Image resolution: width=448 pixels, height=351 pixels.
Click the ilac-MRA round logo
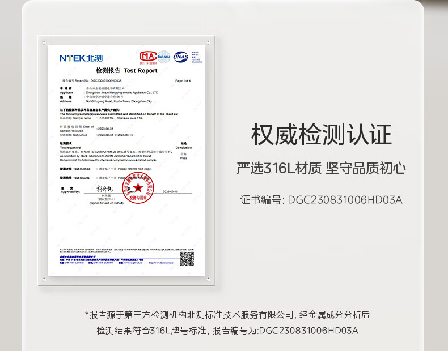tap(164, 57)
